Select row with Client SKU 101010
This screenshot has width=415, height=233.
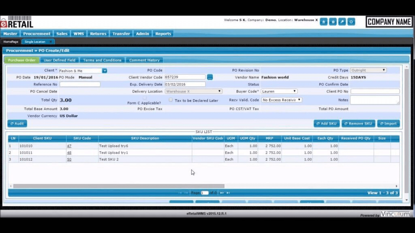pyautogui.click(x=203, y=146)
